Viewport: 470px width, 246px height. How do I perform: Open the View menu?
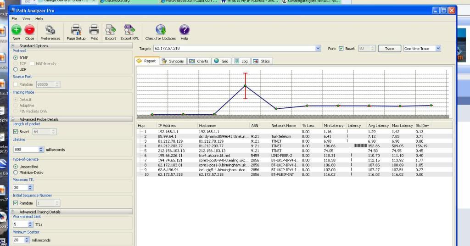[26, 18]
